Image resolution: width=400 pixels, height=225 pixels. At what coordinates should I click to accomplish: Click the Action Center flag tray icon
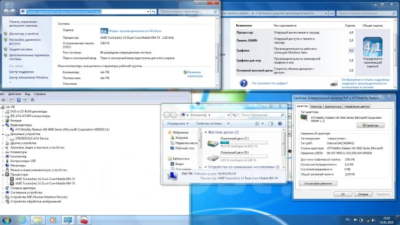click(355, 220)
